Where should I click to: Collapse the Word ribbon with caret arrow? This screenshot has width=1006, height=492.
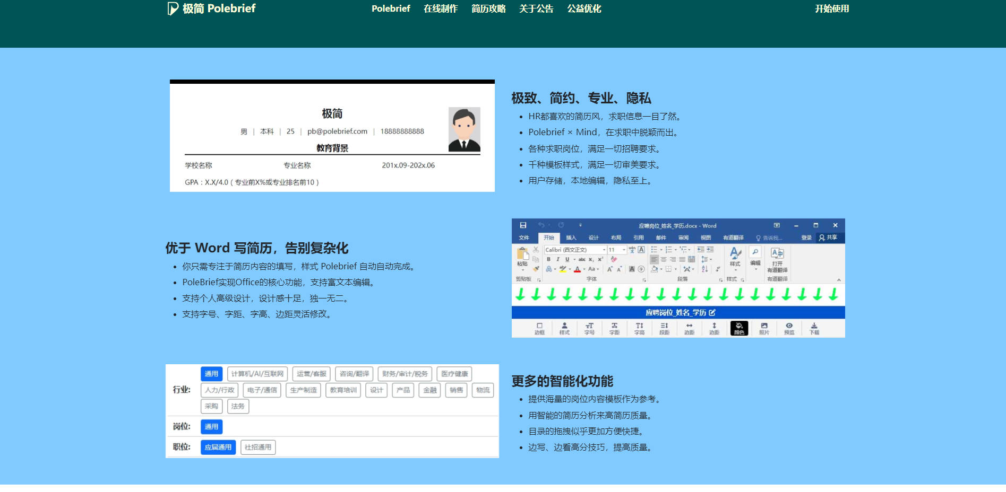tap(839, 280)
